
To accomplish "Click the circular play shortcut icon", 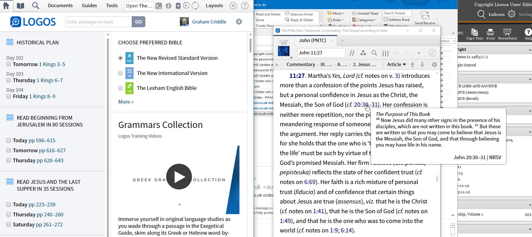I will (x=186, y=5).
